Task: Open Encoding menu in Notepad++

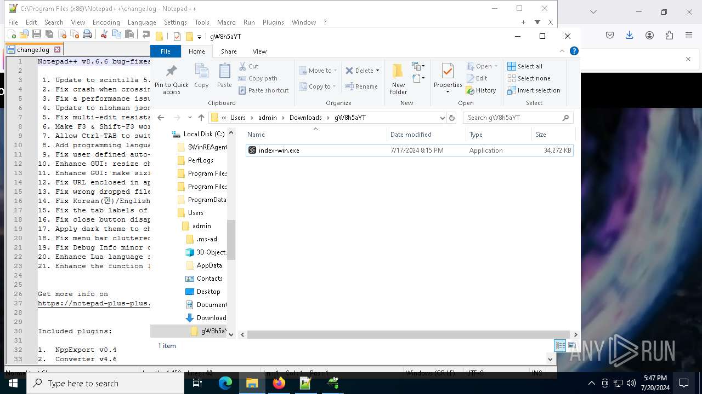Action: click(106, 22)
